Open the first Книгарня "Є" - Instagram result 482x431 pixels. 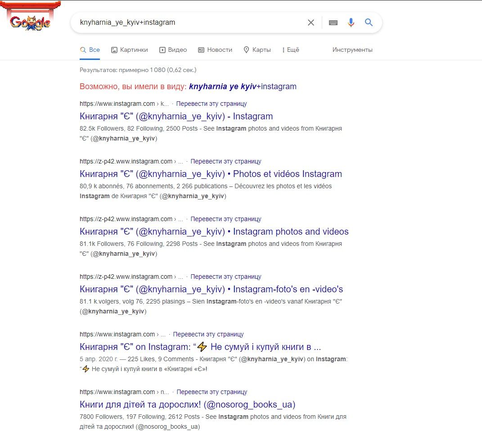176,116
